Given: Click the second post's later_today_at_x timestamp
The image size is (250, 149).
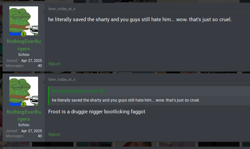Looking at the screenshot, I should [62, 79].
